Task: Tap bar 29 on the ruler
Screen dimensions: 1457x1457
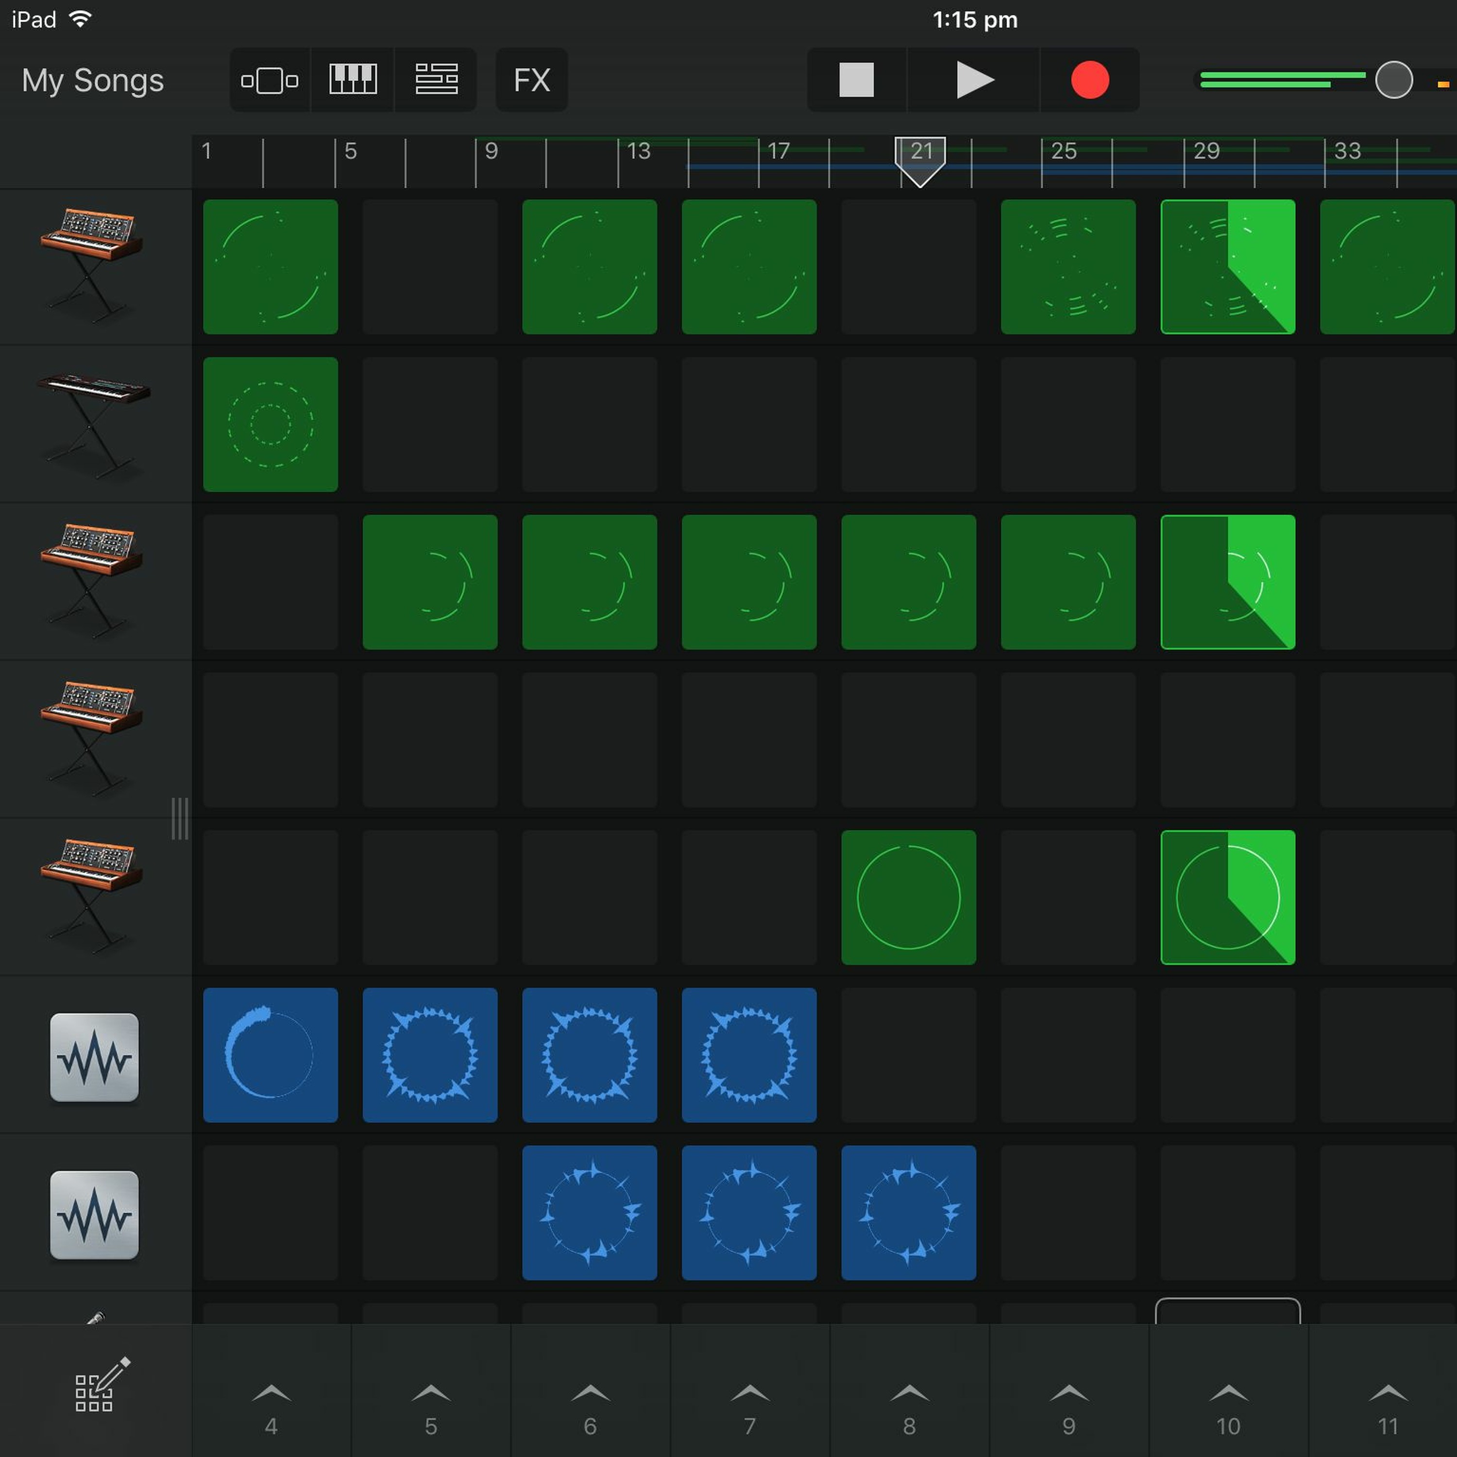Action: click(x=1206, y=152)
